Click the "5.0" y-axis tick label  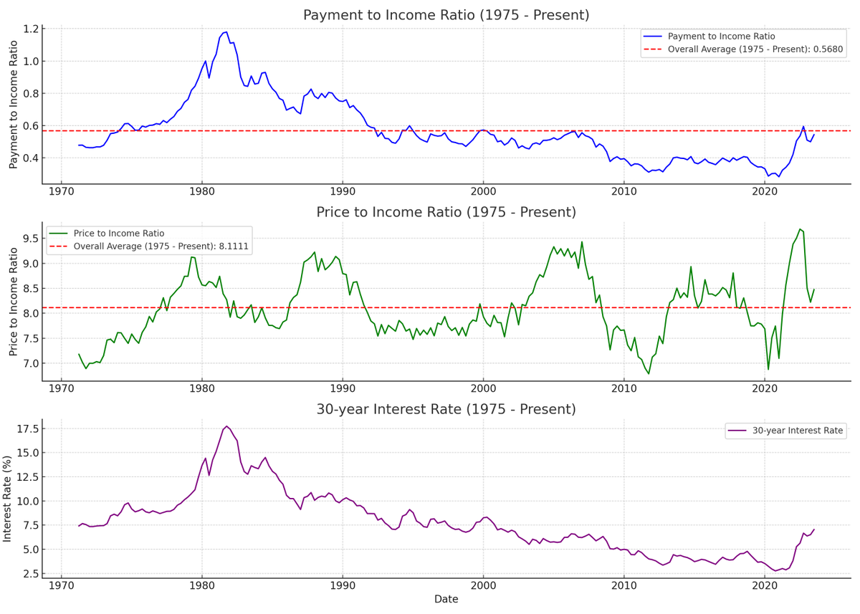click(x=30, y=550)
